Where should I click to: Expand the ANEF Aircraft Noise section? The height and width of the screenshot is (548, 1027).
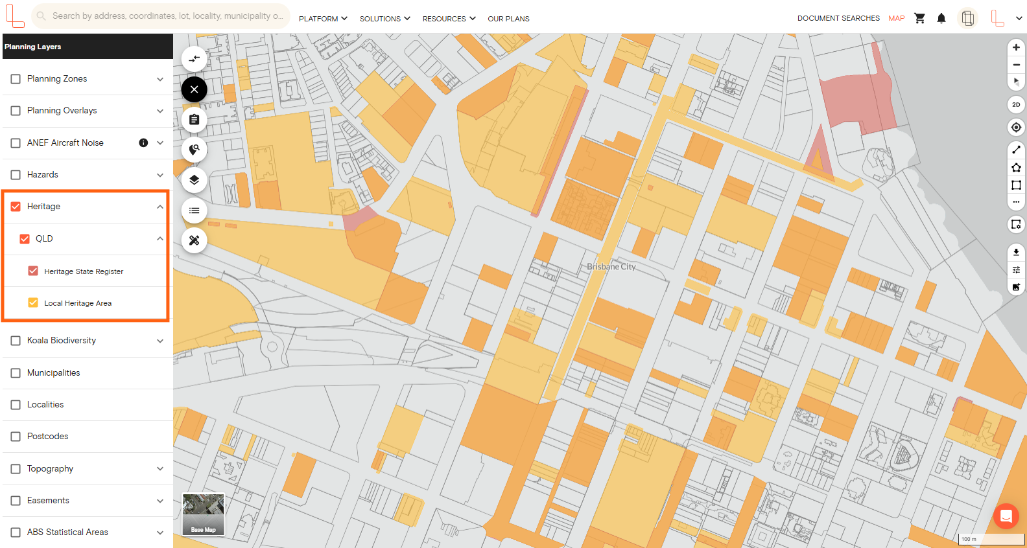pos(160,143)
